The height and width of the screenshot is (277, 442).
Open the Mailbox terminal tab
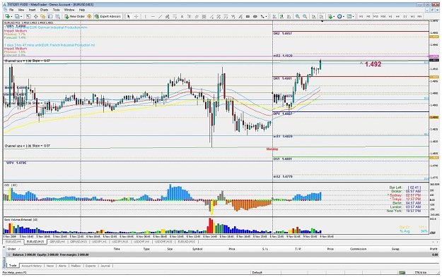click(76, 266)
